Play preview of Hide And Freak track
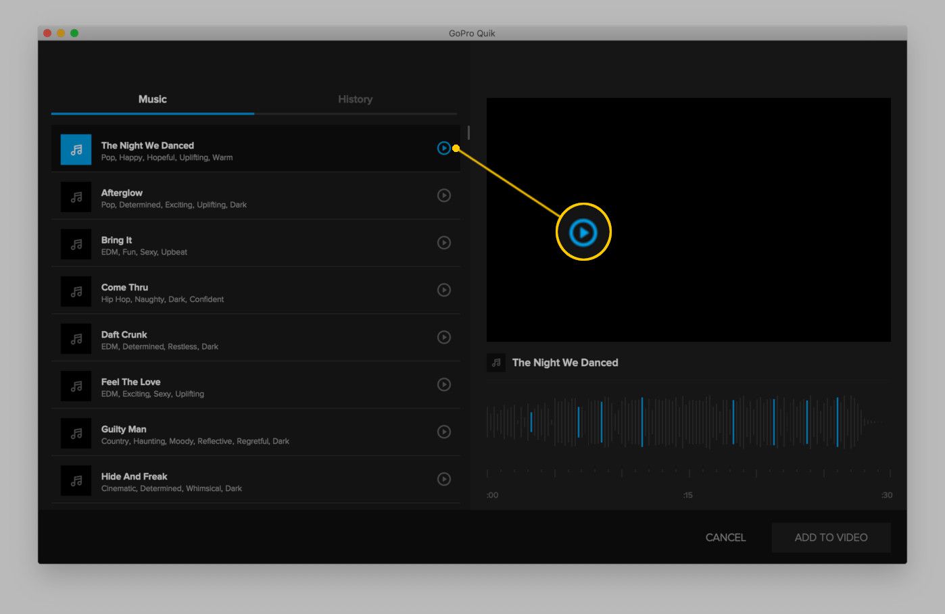 443,479
